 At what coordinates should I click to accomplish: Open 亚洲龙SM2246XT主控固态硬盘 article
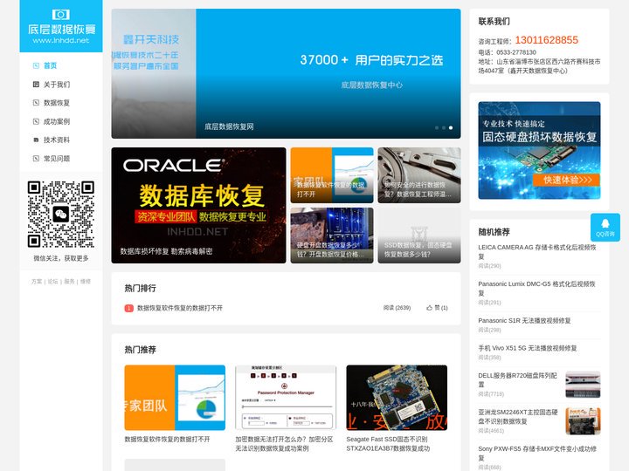pos(518,417)
